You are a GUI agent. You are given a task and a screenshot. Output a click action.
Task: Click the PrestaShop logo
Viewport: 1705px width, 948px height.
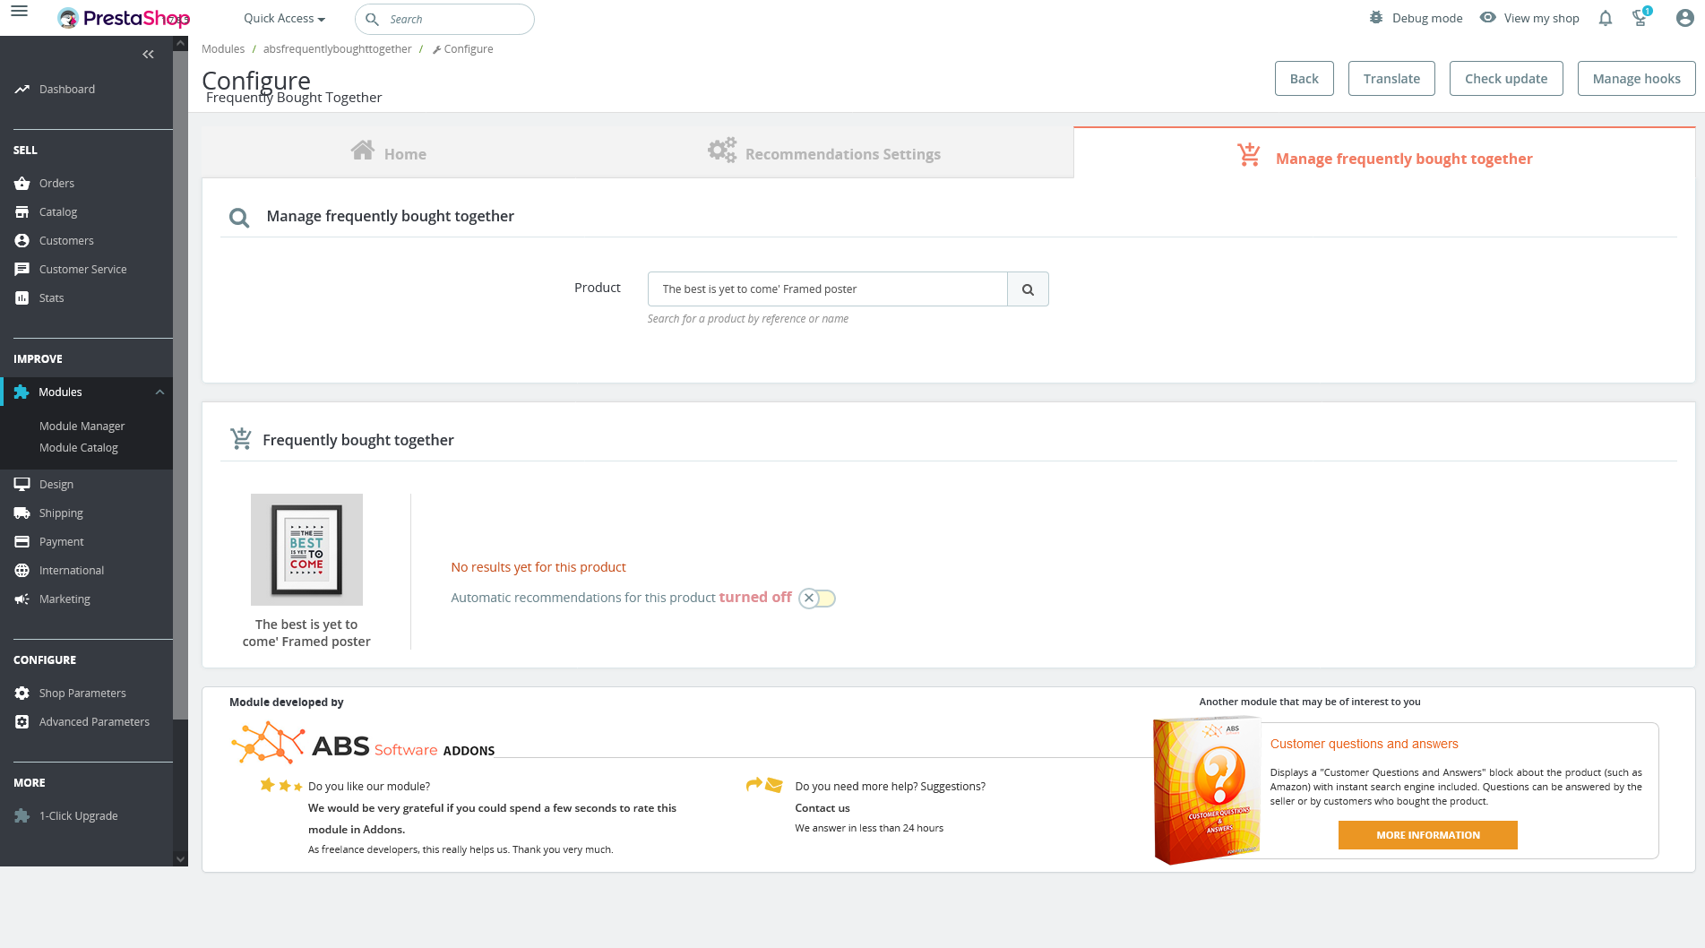[123, 18]
